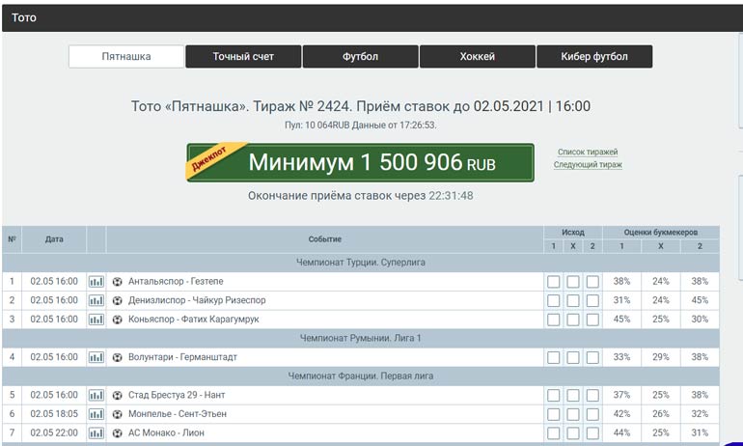The width and height of the screenshot is (743, 446).
Task: Open statistics icon for Коньяспор - Фатих Карагумрук
Action: coord(96,320)
